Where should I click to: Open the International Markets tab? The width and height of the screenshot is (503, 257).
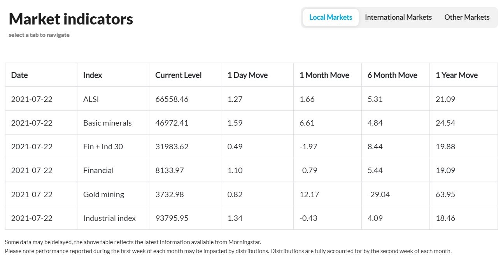click(x=398, y=17)
